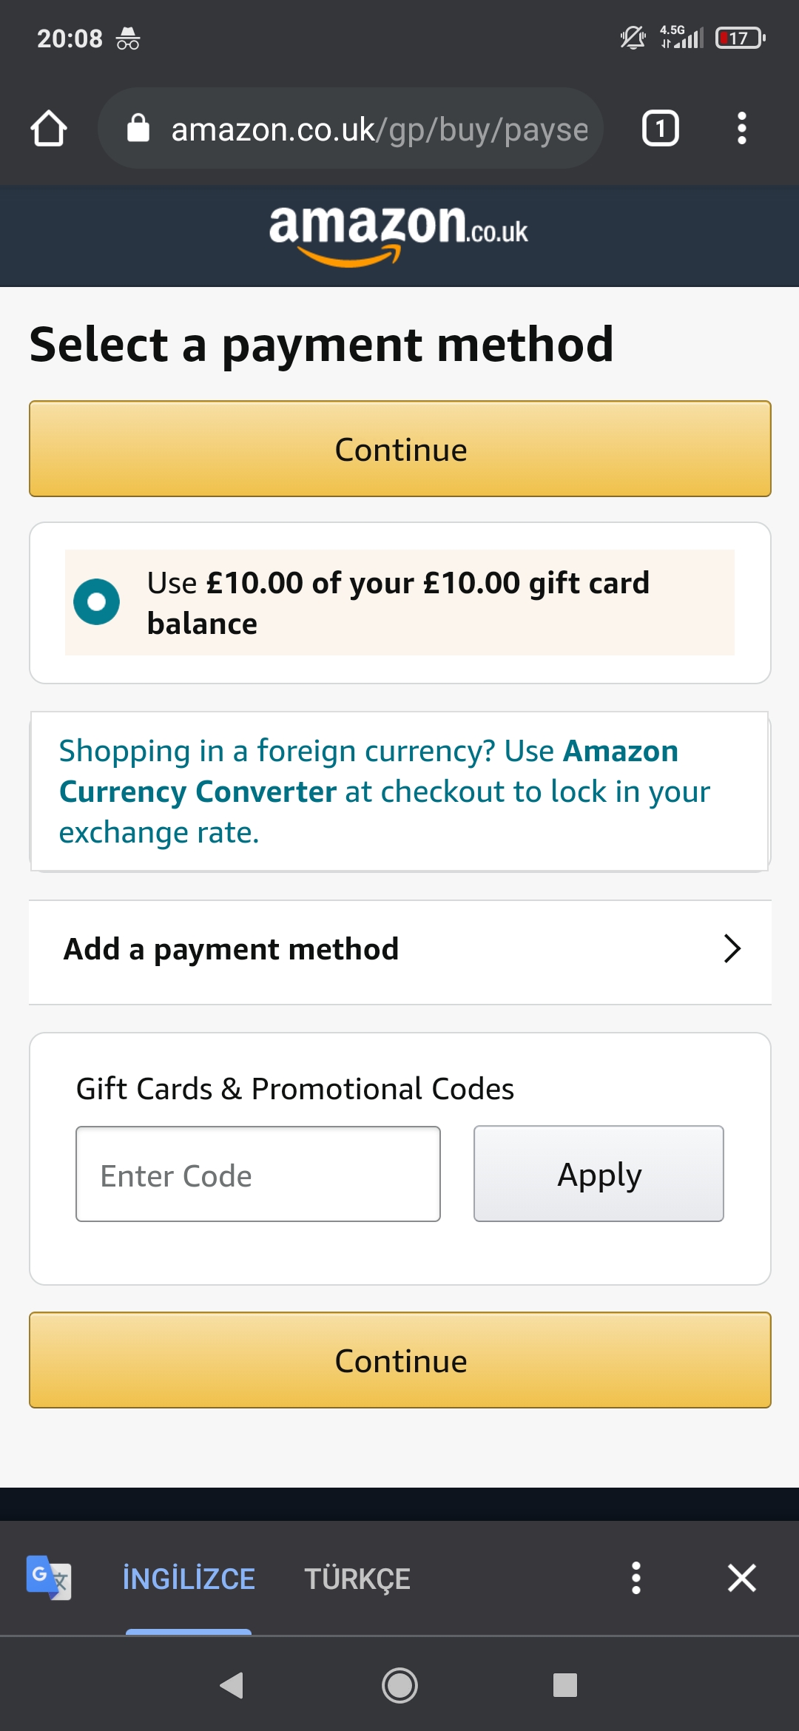Open the Amazon Currency Converter link
Viewport: 799px width, 1731px height.
click(368, 772)
